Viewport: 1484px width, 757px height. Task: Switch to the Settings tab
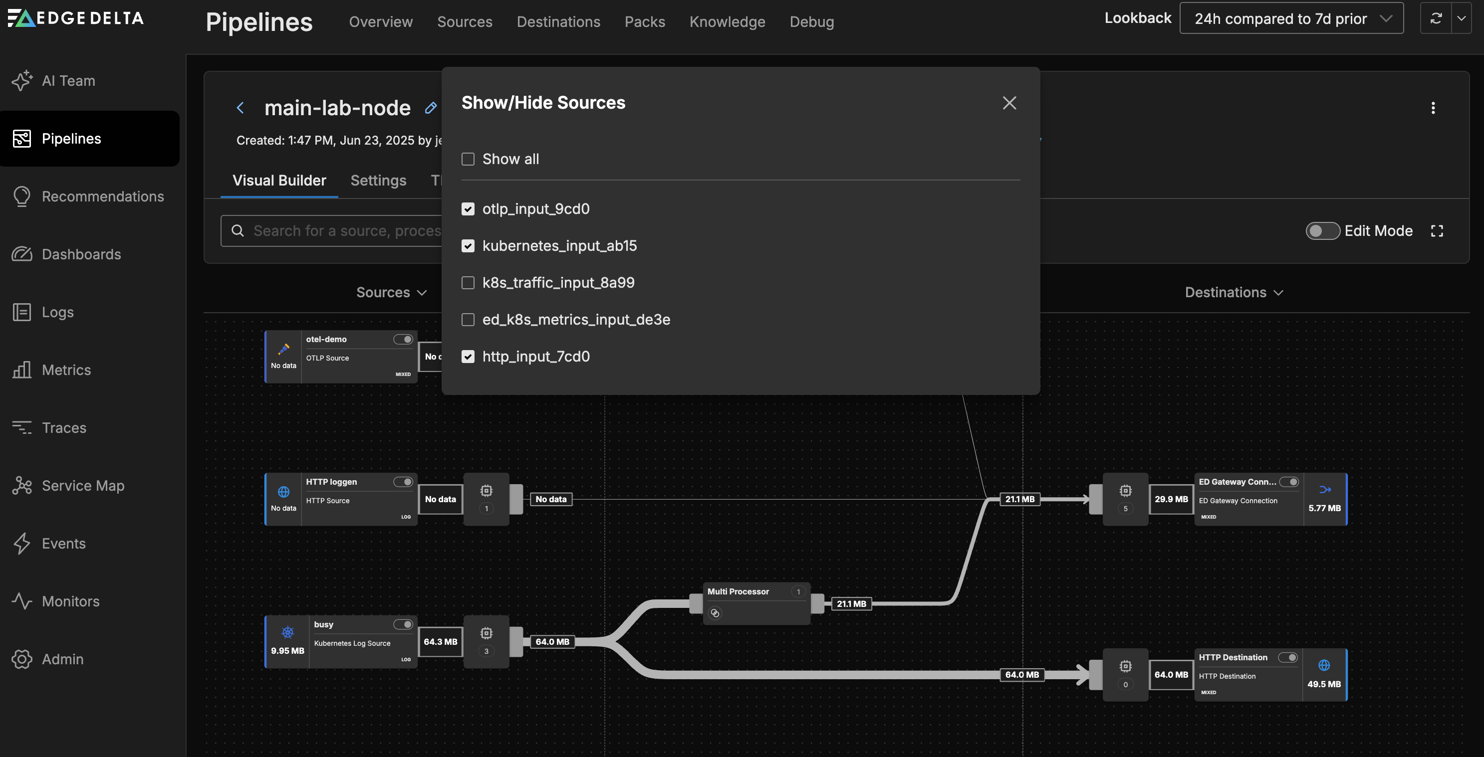379,180
